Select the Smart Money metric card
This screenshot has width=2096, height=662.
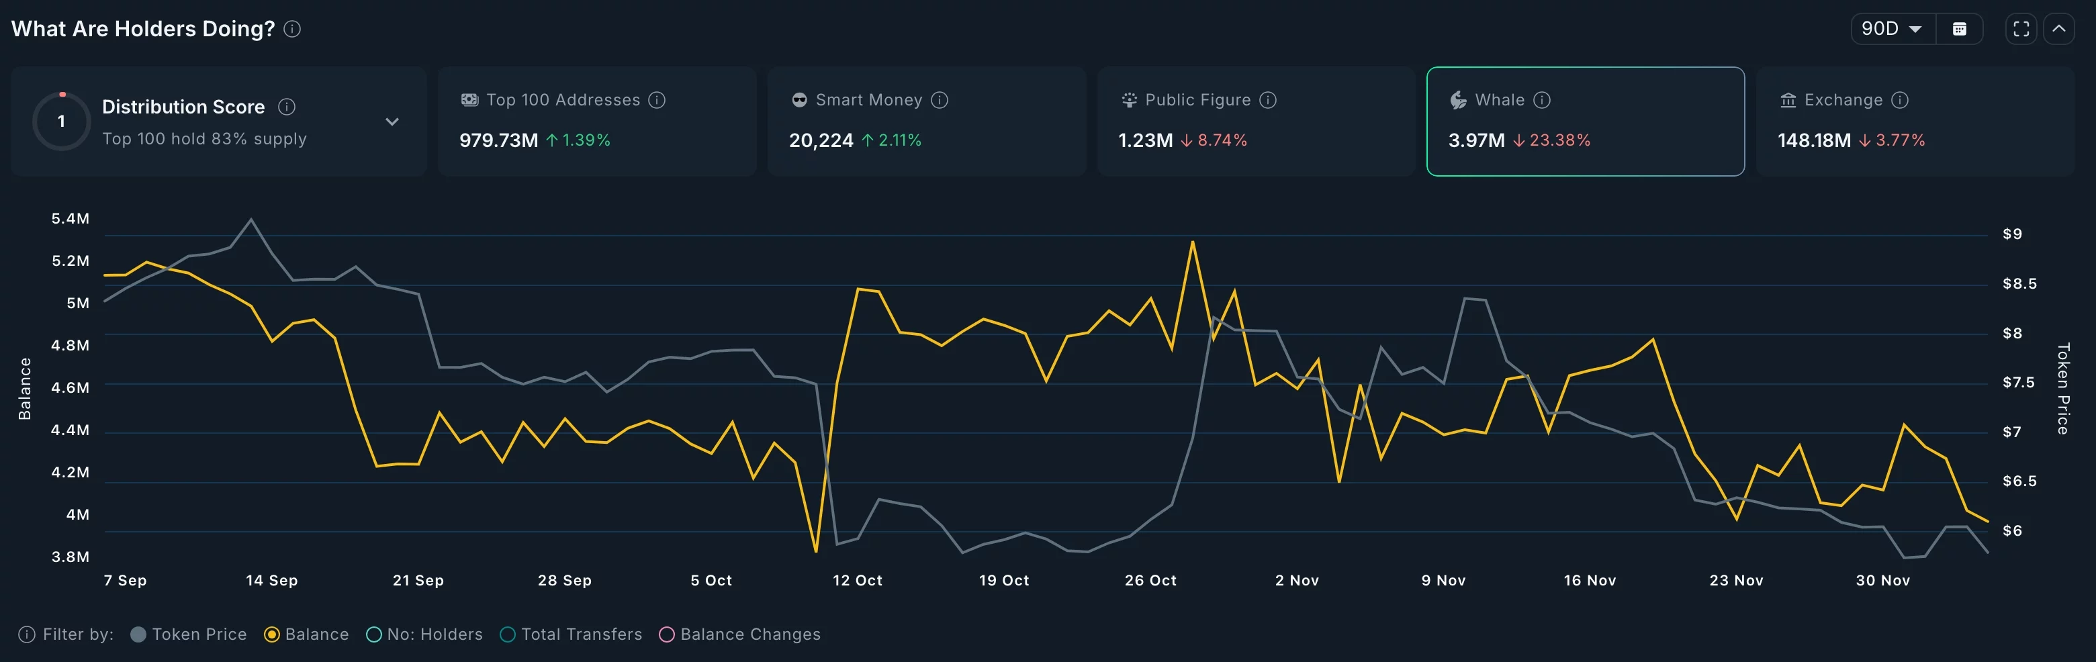(x=926, y=122)
